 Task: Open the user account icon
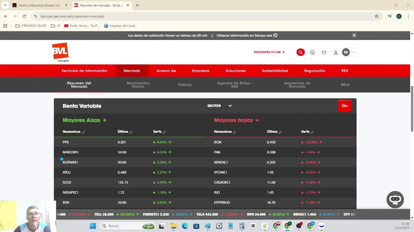[336, 52]
